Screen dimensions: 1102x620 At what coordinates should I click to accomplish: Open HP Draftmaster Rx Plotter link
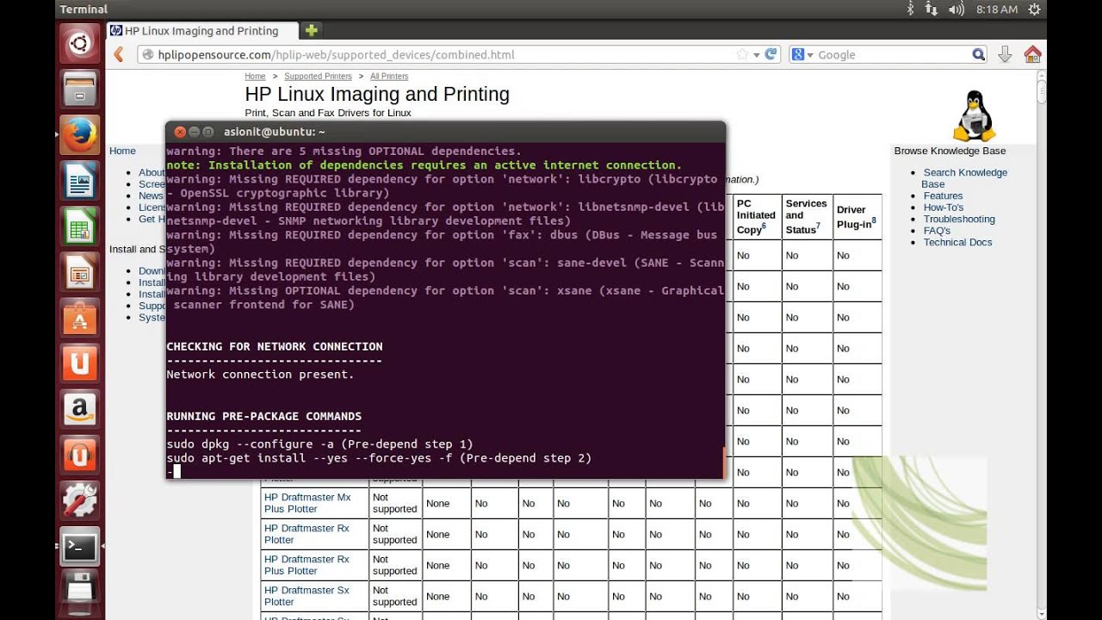tap(306, 534)
